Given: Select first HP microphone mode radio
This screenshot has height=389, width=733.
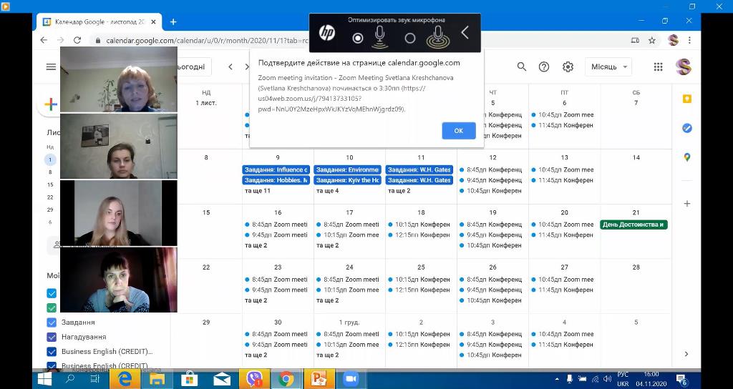Looking at the screenshot, I should [358, 39].
